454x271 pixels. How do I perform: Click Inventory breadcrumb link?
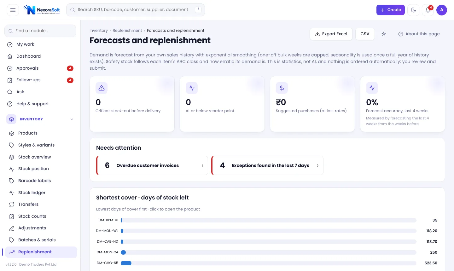coord(99,31)
